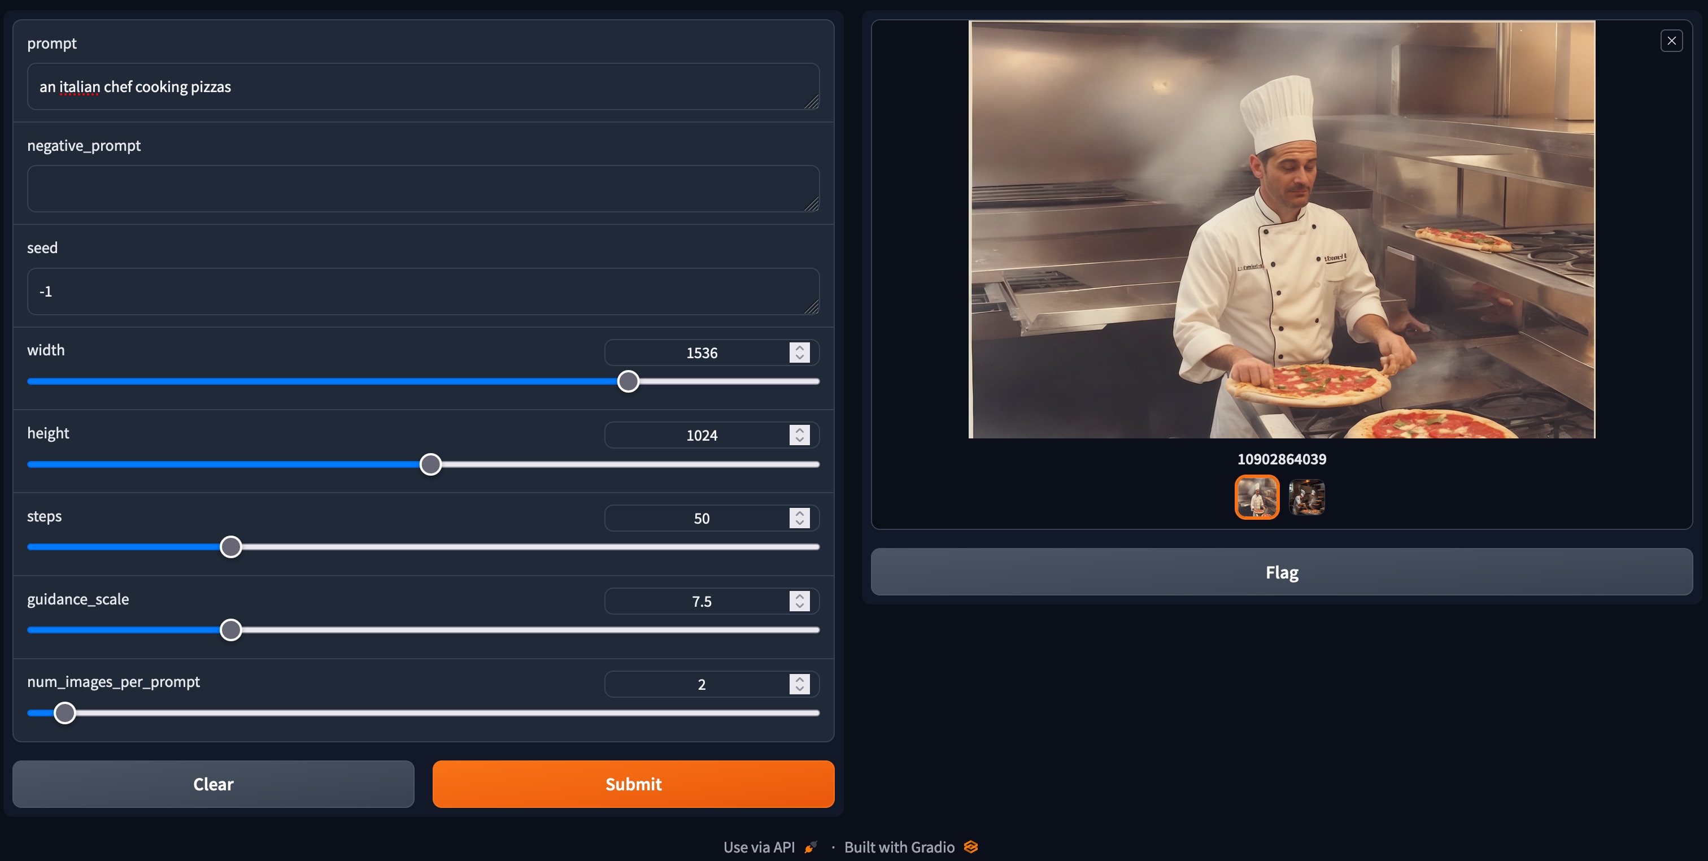This screenshot has width=1708, height=861.
Task: Click the Gradio logo icon in the footer
Action: (971, 847)
